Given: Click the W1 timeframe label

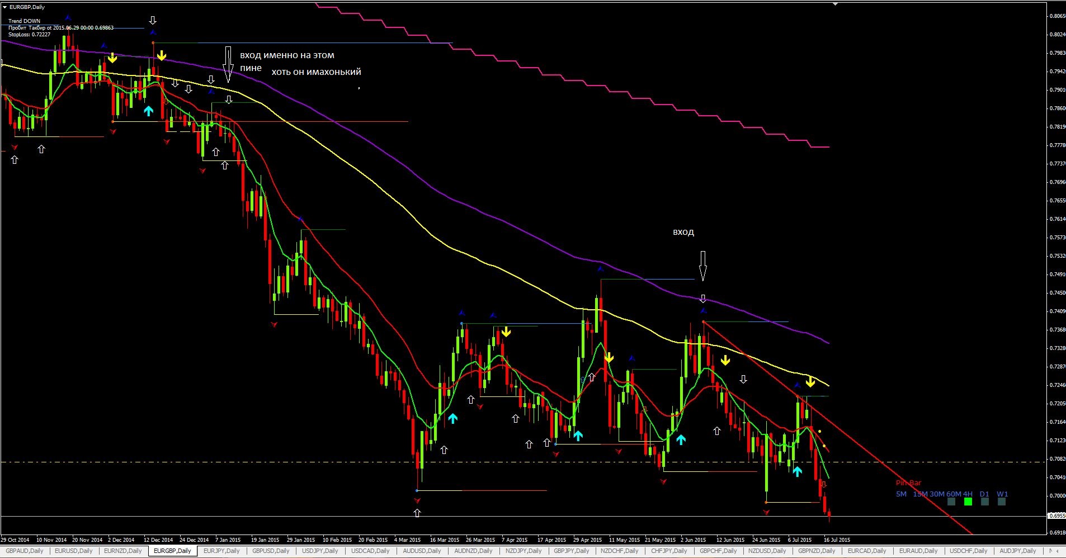Looking at the screenshot, I should pos(1002,494).
